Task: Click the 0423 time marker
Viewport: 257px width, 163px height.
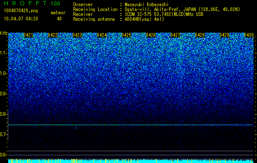Action: click(x=77, y=35)
